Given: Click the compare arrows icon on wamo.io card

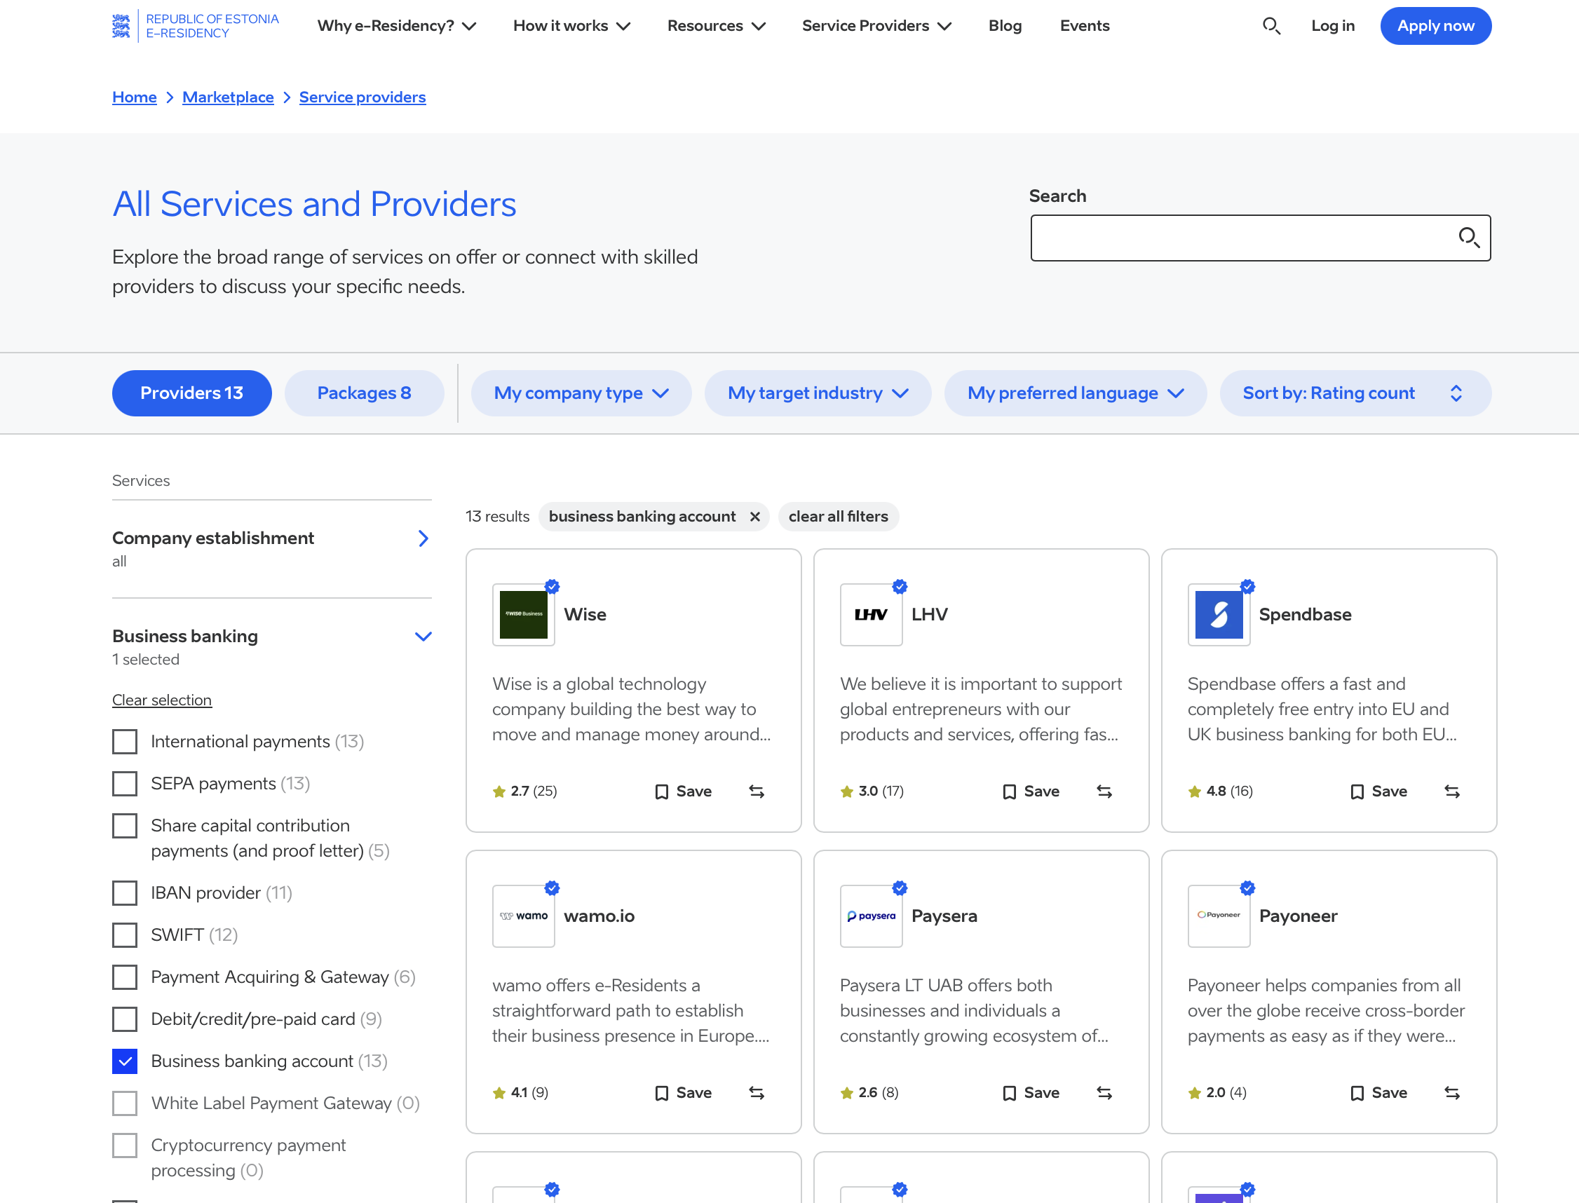Looking at the screenshot, I should [x=757, y=1093].
